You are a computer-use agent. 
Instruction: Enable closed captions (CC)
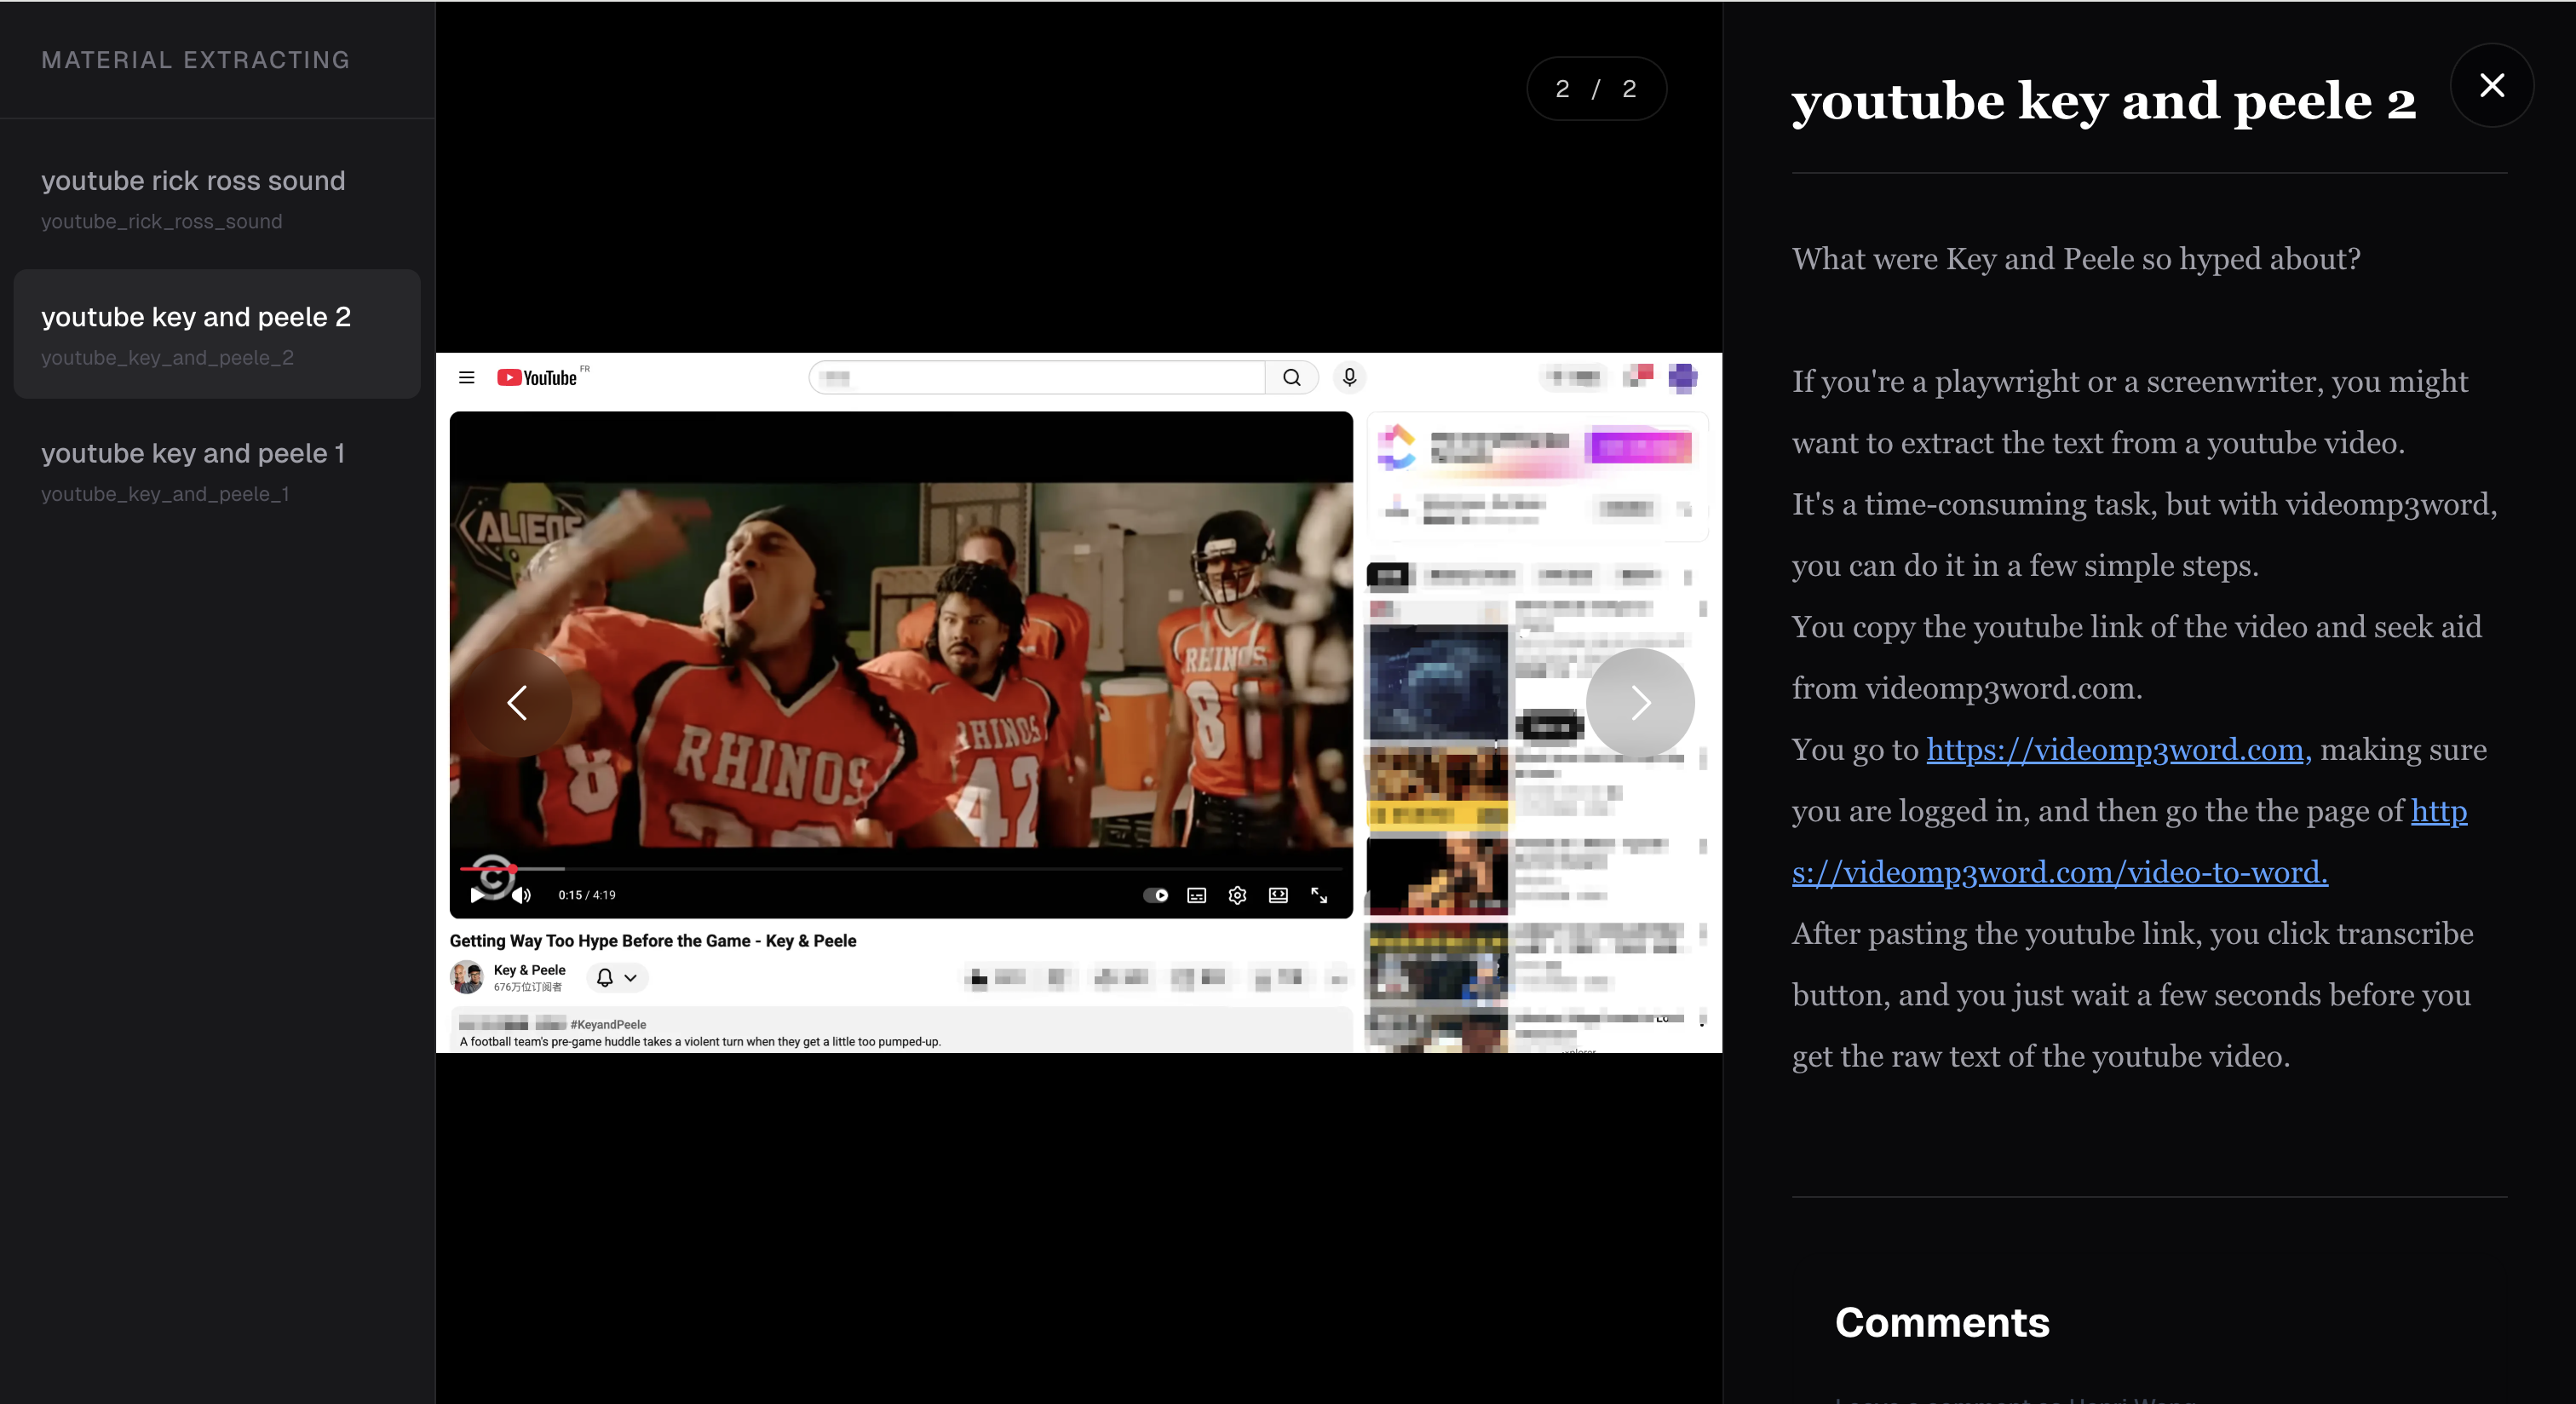(1196, 896)
